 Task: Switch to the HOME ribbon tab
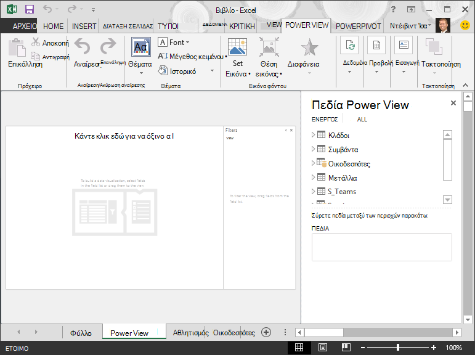(54, 27)
